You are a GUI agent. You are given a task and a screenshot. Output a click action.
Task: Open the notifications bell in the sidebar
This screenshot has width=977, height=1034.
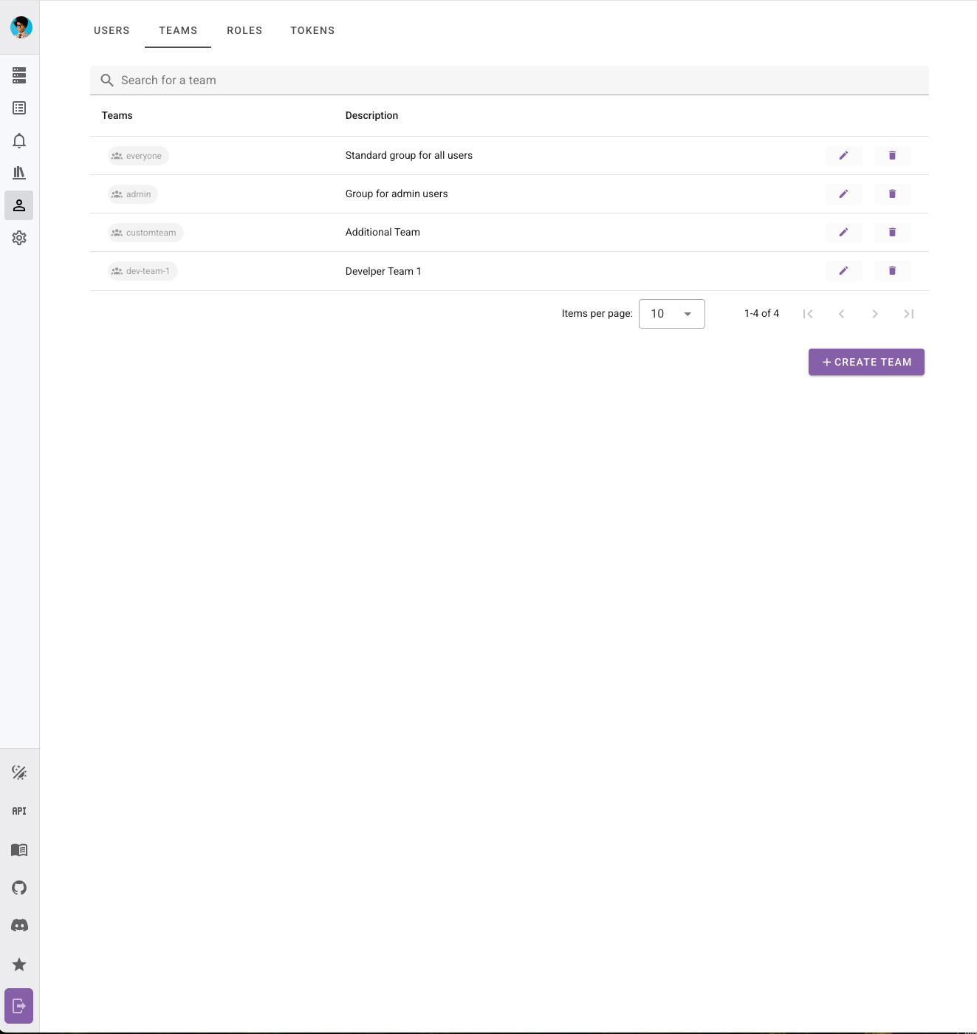pos(19,140)
